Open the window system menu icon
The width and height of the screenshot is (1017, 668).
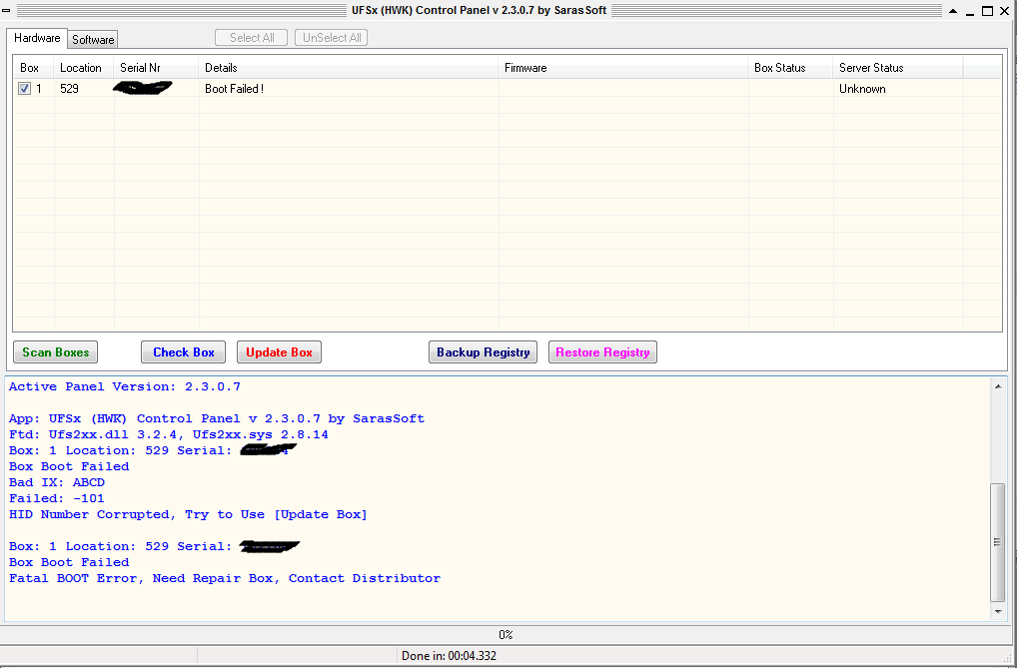6,10
